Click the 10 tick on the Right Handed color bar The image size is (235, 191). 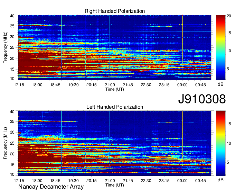229,51
